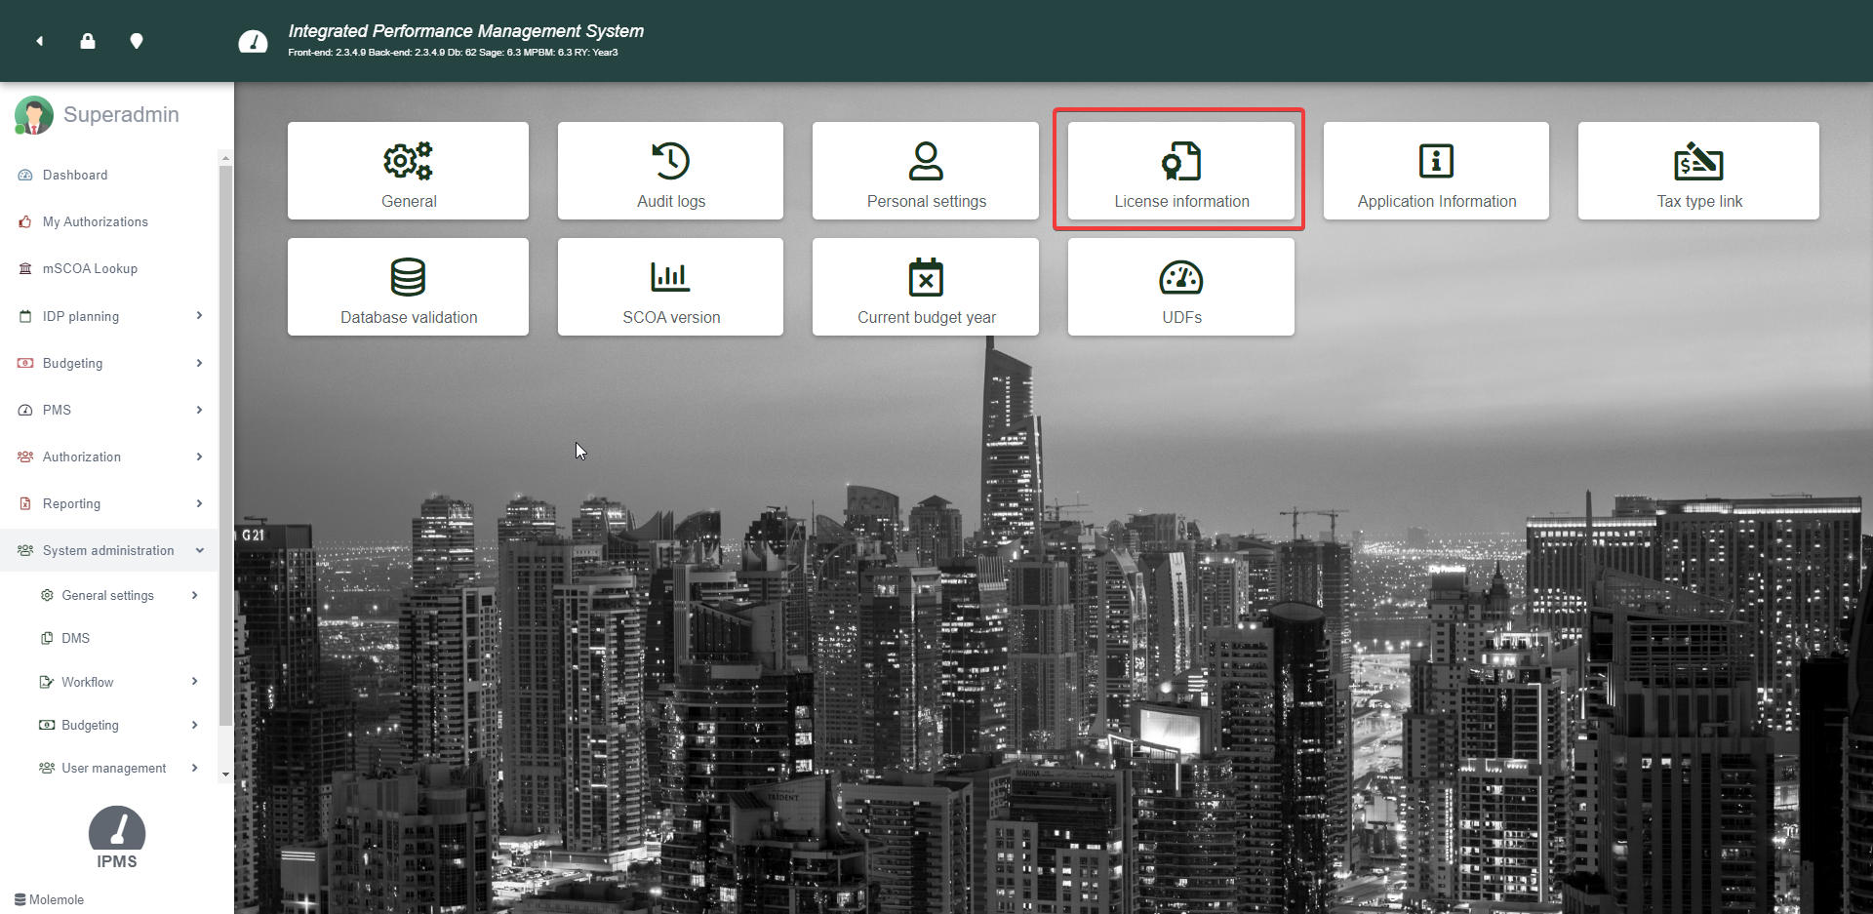Collapse sidebar with the back arrow icon
Screen dimensions: 1873x914
coord(40,41)
